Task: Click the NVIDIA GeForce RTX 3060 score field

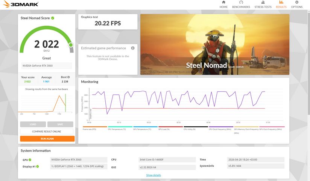Action: (46, 66)
